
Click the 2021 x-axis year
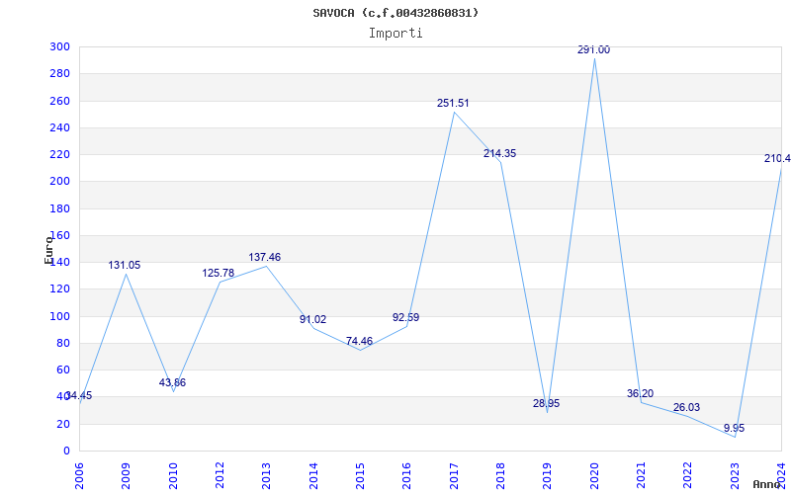click(641, 476)
